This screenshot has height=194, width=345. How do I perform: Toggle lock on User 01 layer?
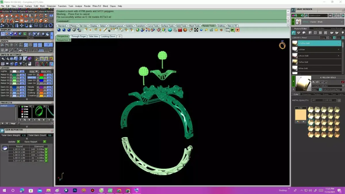click(x=45, y=75)
